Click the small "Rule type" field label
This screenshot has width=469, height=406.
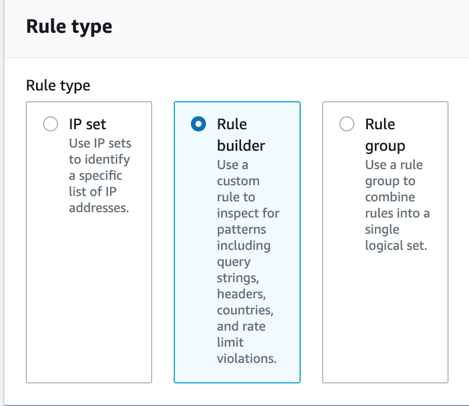tap(58, 85)
